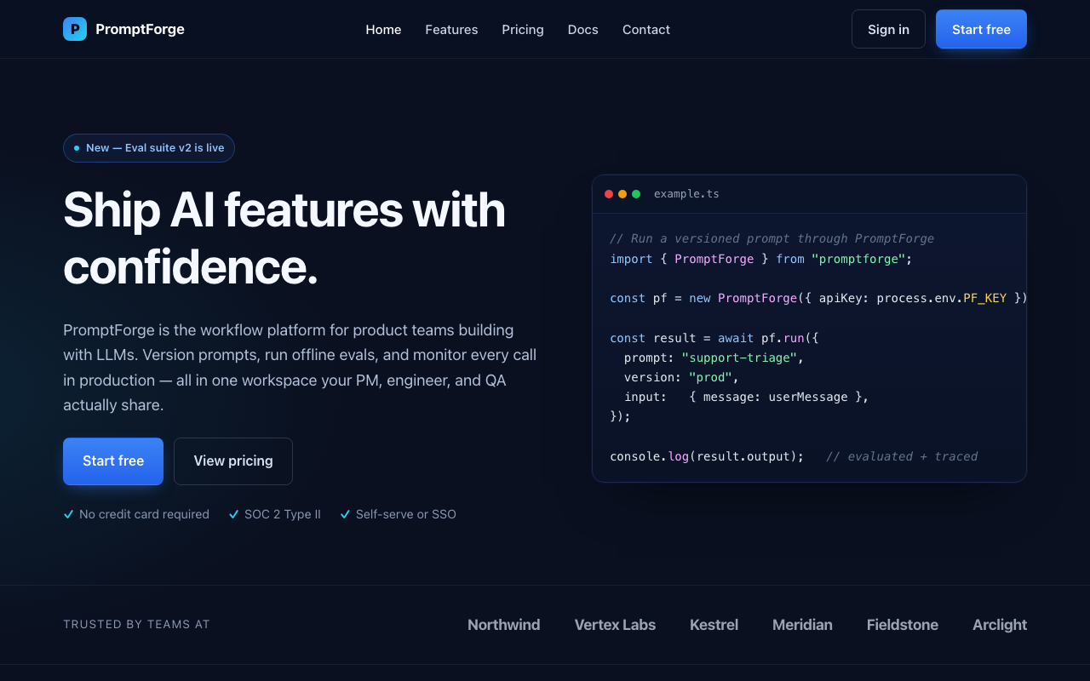Go to the Home nav item

tap(383, 30)
